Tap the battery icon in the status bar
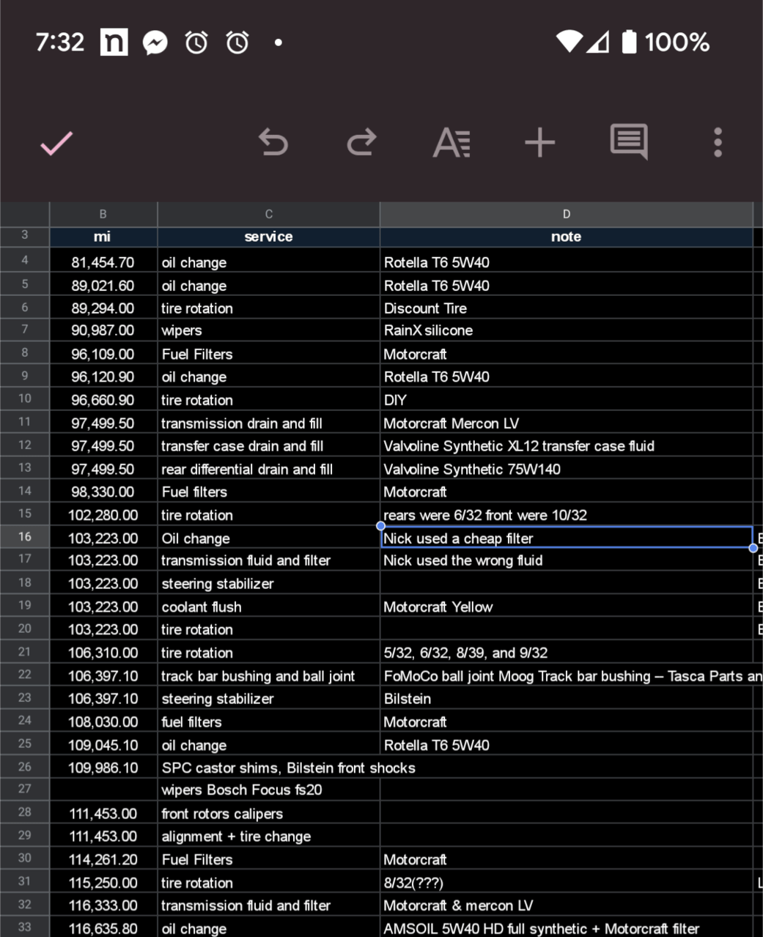 coord(629,42)
